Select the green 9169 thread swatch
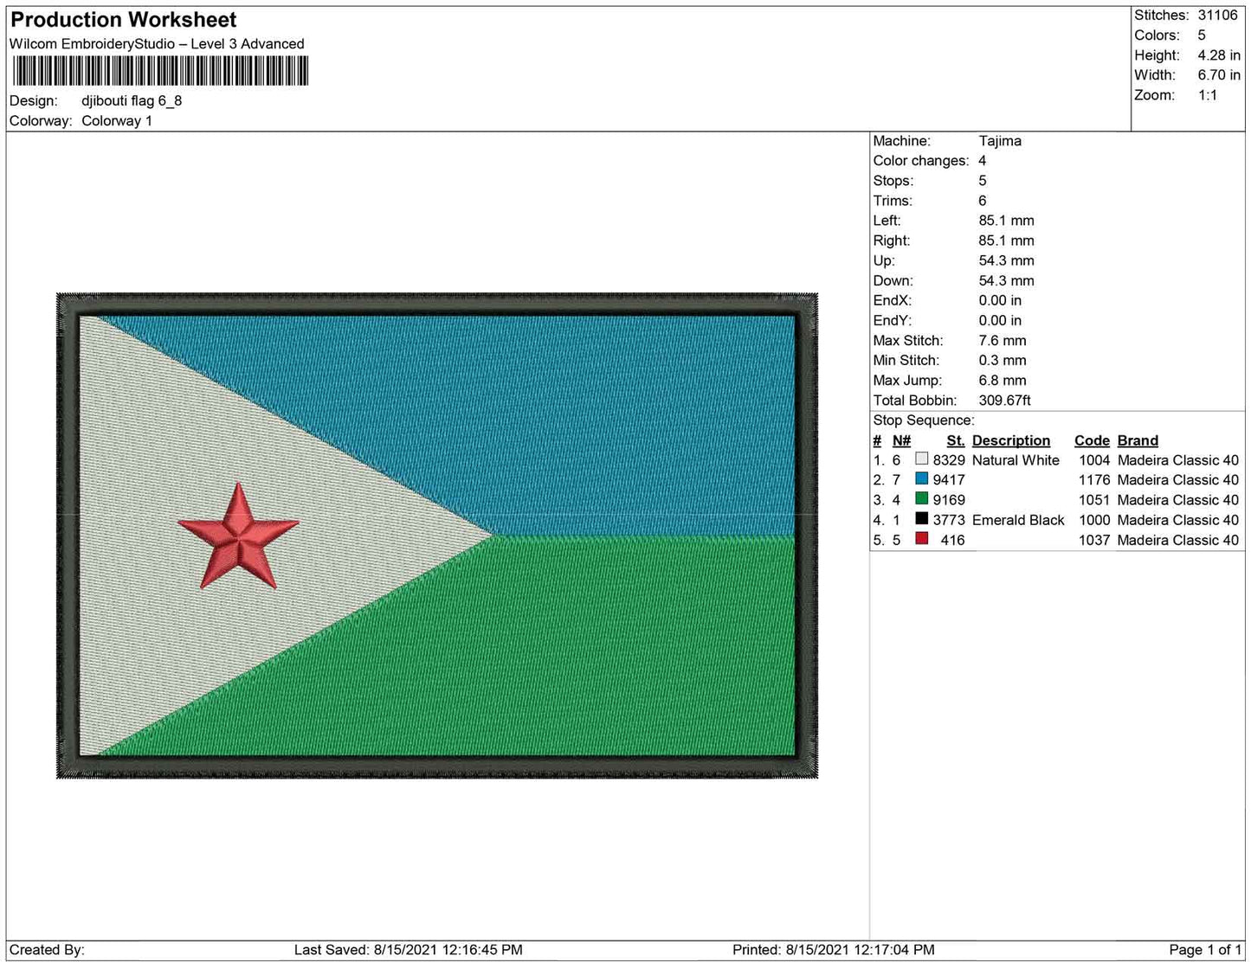The image size is (1251, 962). pyautogui.click(x=922, y=499)
